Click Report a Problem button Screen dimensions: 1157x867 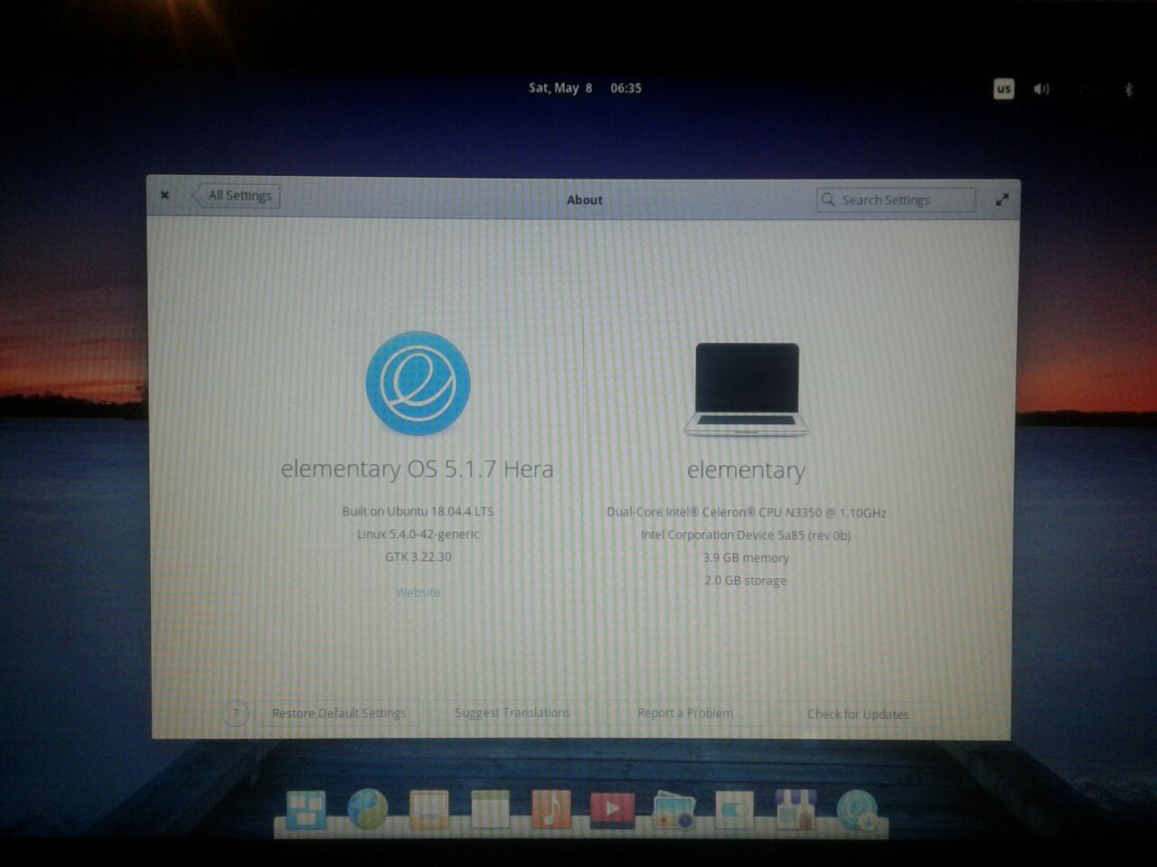click(685, 713)
